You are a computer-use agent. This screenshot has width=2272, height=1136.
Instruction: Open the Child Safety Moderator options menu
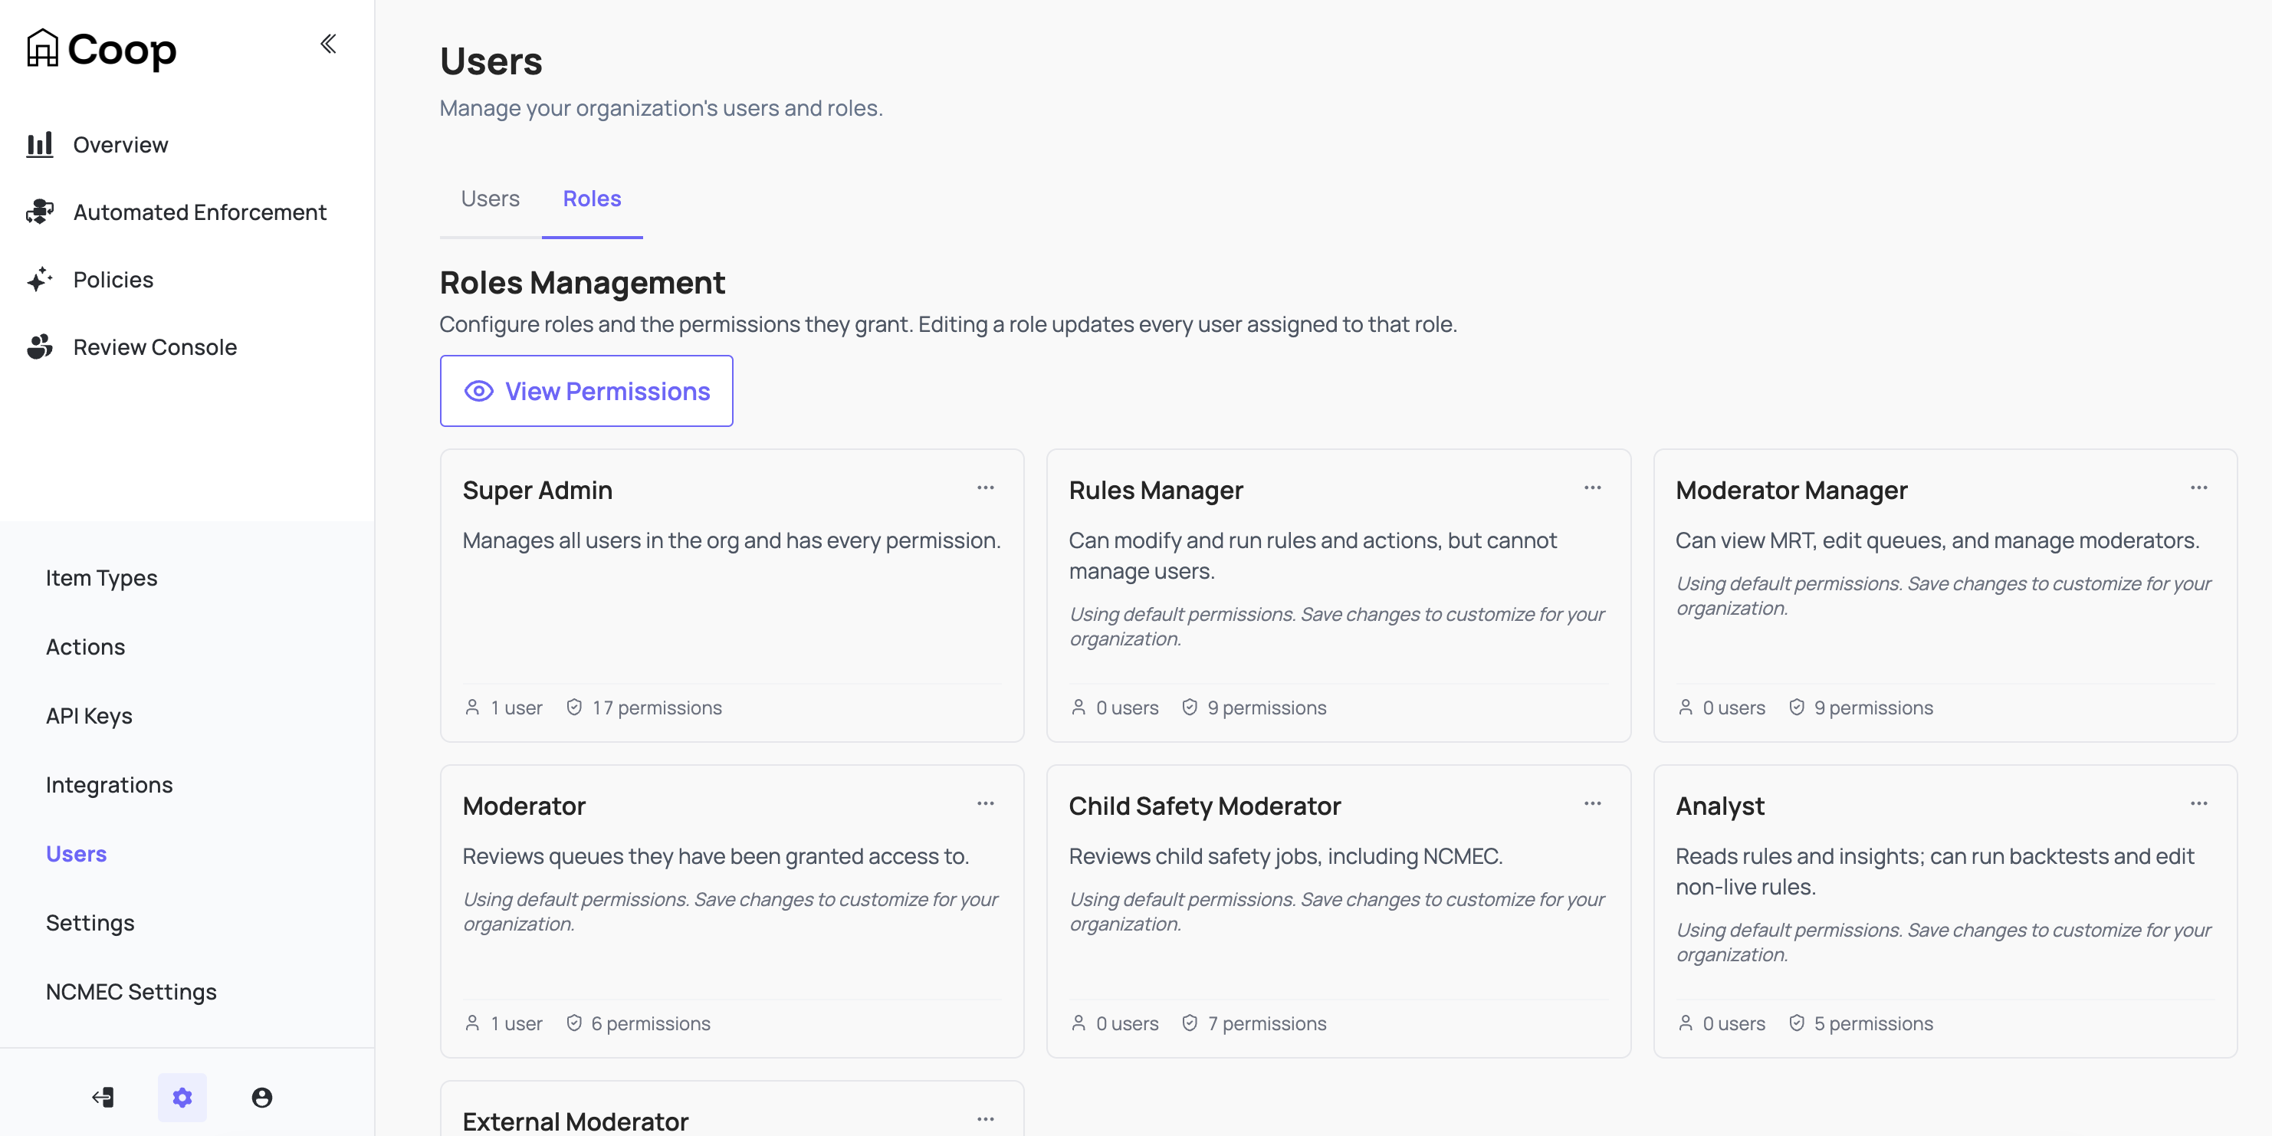pyautogui.click(x=1593, y=803)
